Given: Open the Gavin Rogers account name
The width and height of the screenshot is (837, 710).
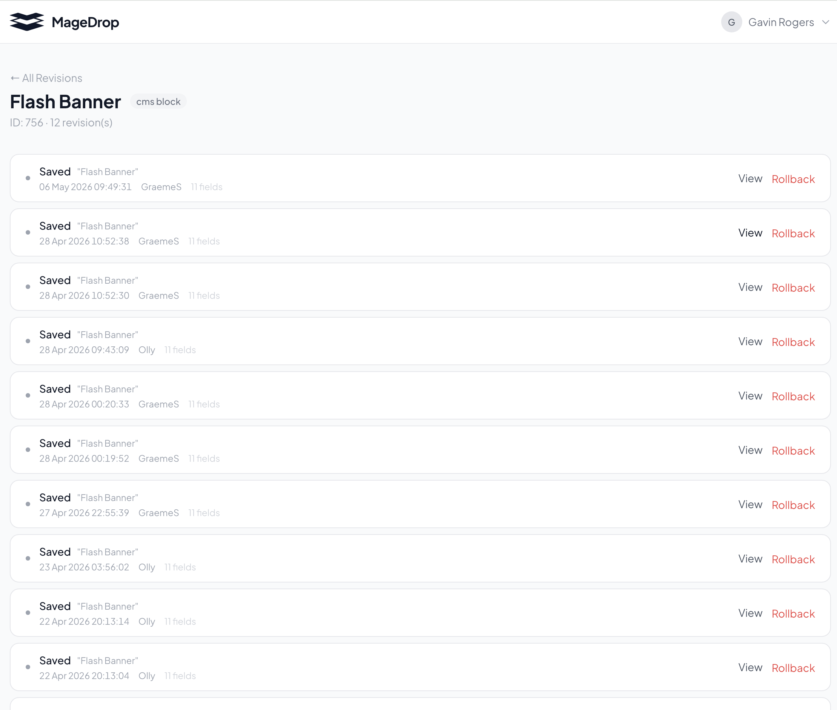Looking at the screenshot, I should (781, 22).
